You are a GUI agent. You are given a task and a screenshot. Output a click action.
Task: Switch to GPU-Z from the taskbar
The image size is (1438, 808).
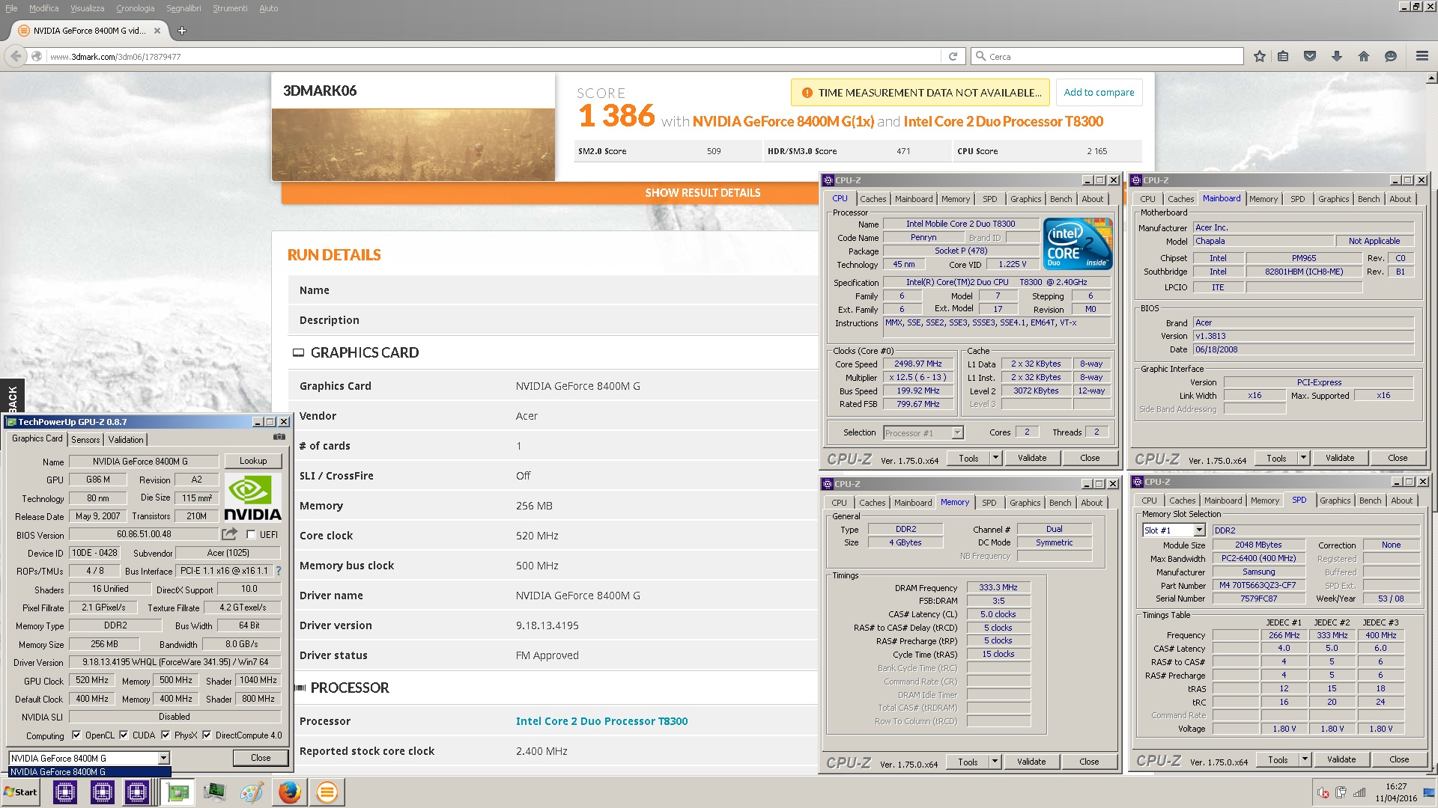coord(178,792)
